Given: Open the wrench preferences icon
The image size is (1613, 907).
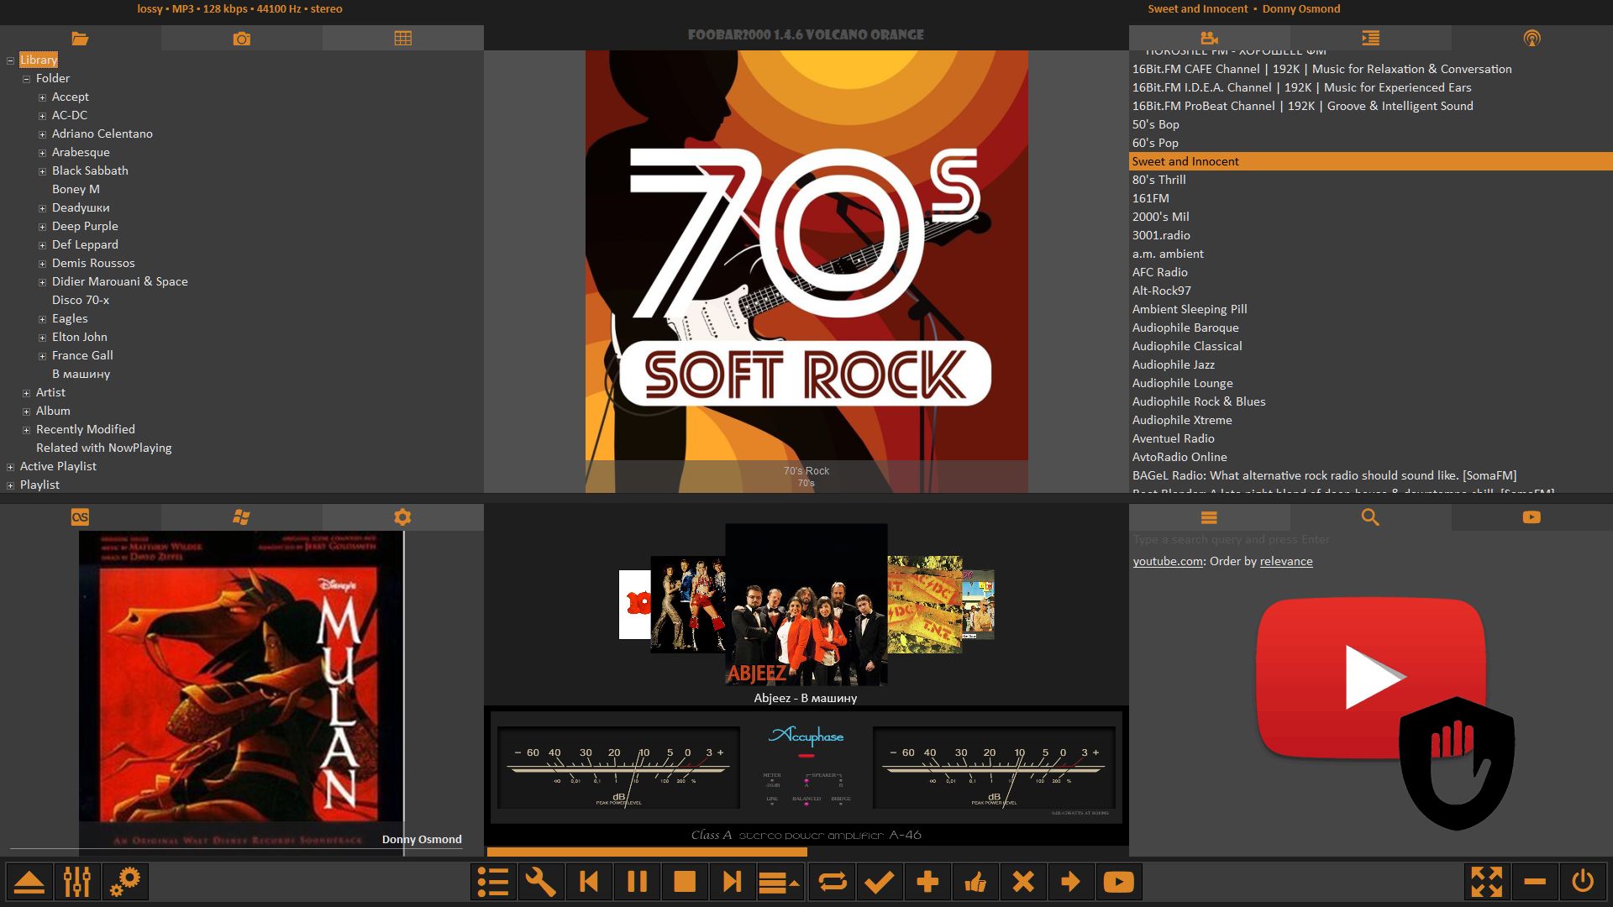Looking at the screenshot, I should pos(540,882).
